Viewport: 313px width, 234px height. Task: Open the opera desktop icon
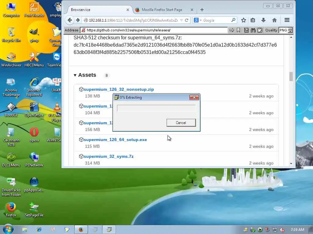[x=34, y=135]
